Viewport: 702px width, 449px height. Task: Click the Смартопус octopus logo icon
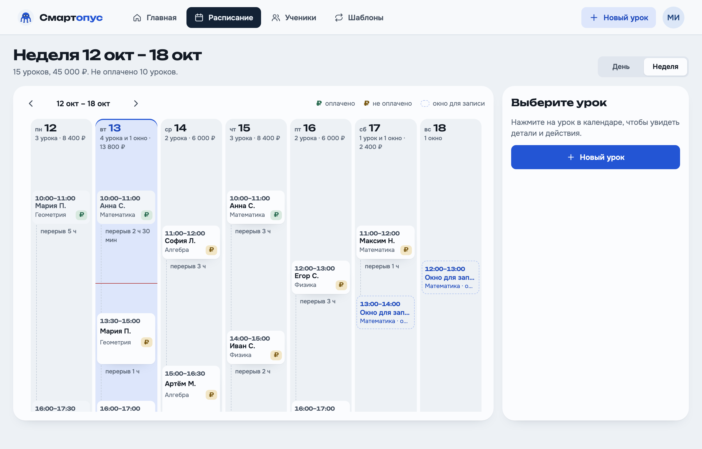(x=26, y=18)
